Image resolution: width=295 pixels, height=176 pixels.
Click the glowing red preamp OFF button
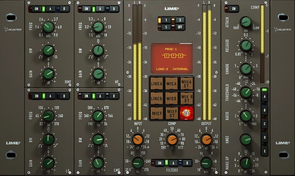pyautogui.click(x=187, y=113)
